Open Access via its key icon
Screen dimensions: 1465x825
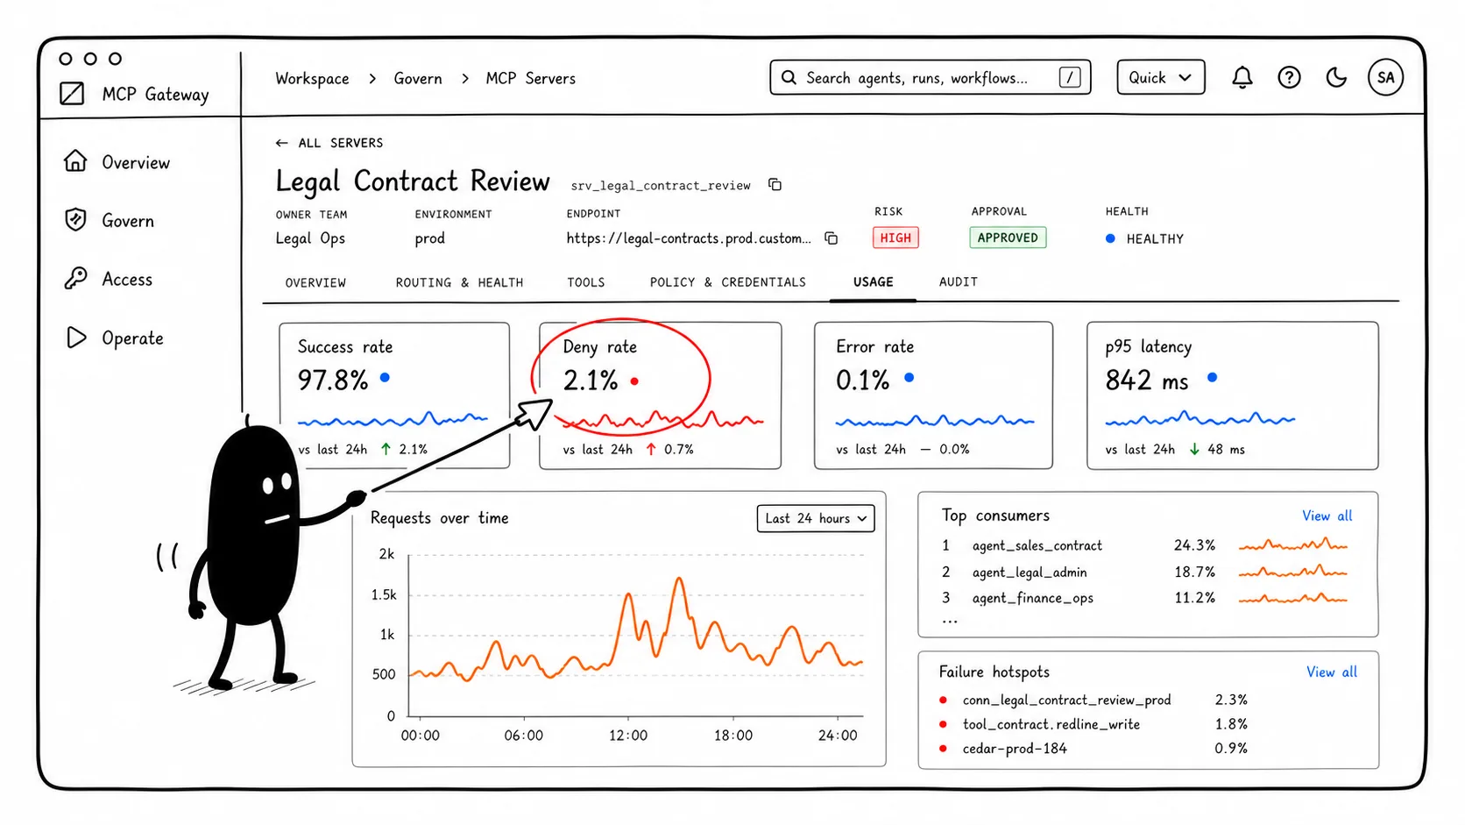75,279
